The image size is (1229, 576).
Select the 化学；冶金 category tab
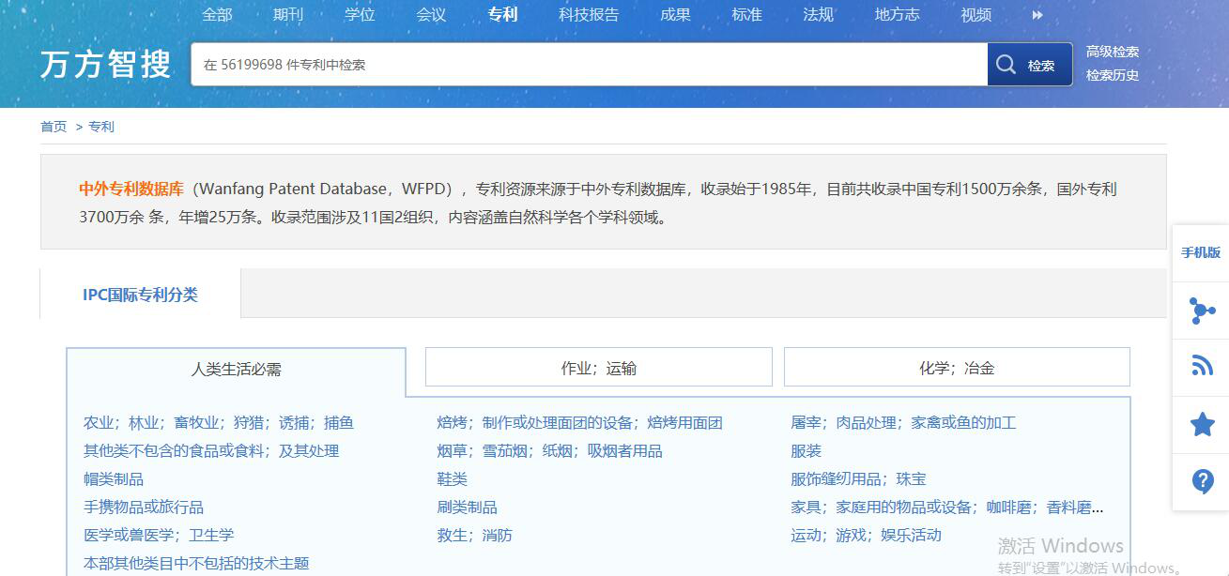[957, 368]
